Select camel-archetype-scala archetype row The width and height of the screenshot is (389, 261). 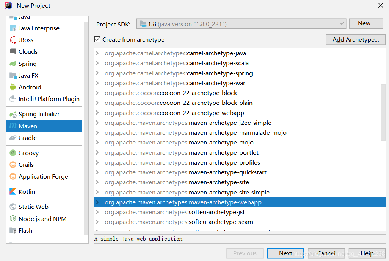[x=240, y=63]
